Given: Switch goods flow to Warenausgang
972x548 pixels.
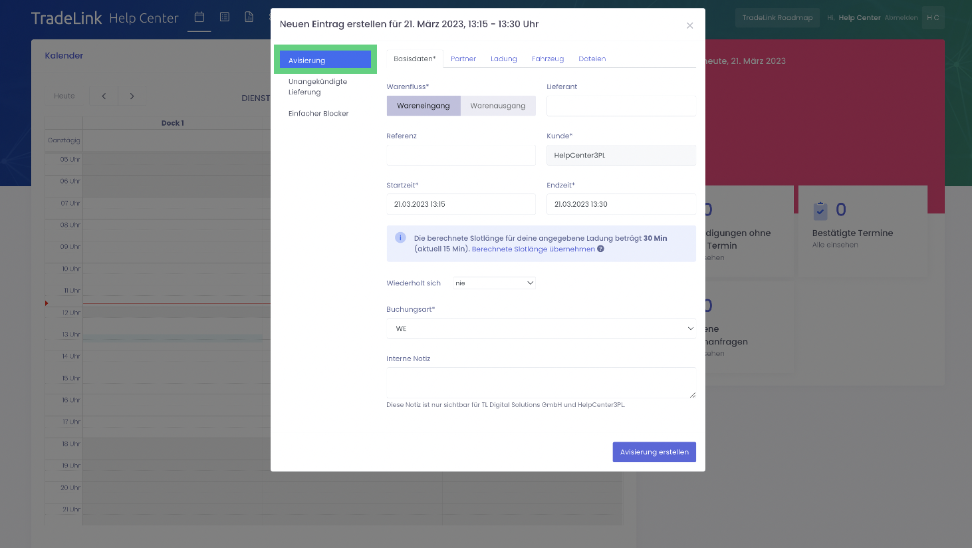Looking at the screenshot, I should click(x=498, y=106).
